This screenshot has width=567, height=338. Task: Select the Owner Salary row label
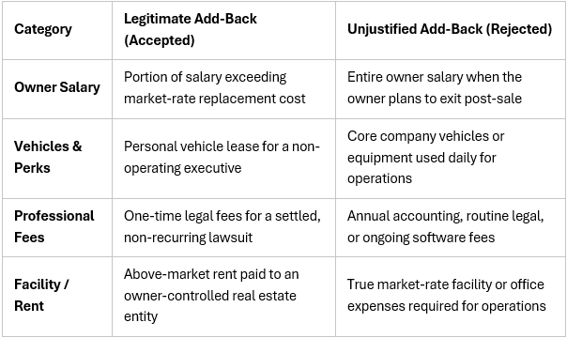click(x=57, y=87)
